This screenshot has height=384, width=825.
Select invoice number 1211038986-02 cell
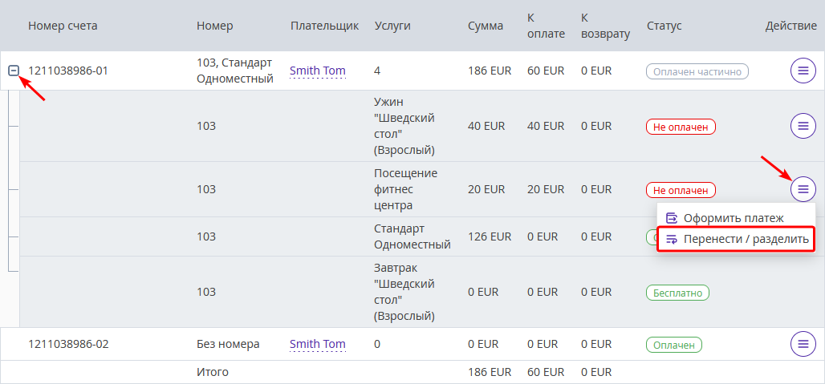click(68, 344)
